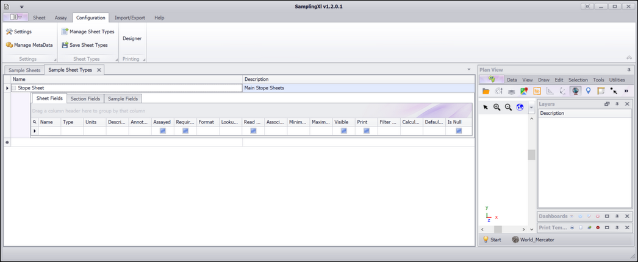Expand the Plan View toolbar overflow chevron
The width and height of the screenshot is (638, 262).
click(626, 91)
